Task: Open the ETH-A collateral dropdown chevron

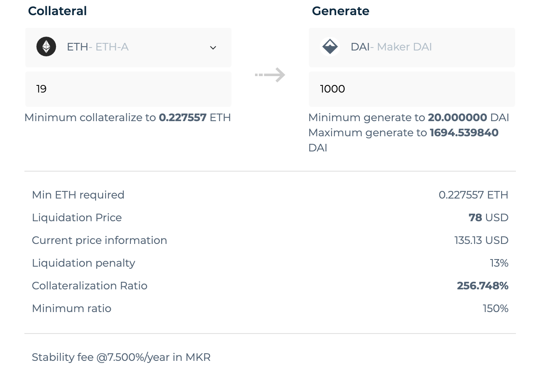Action: 213,48
